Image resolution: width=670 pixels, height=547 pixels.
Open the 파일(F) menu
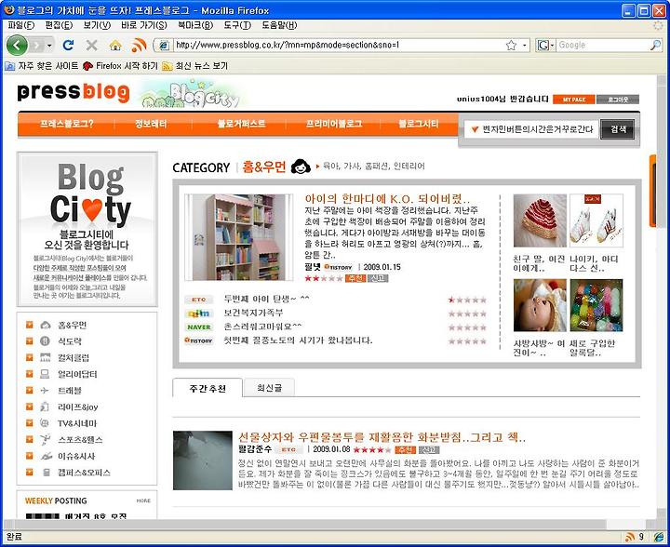20,25
